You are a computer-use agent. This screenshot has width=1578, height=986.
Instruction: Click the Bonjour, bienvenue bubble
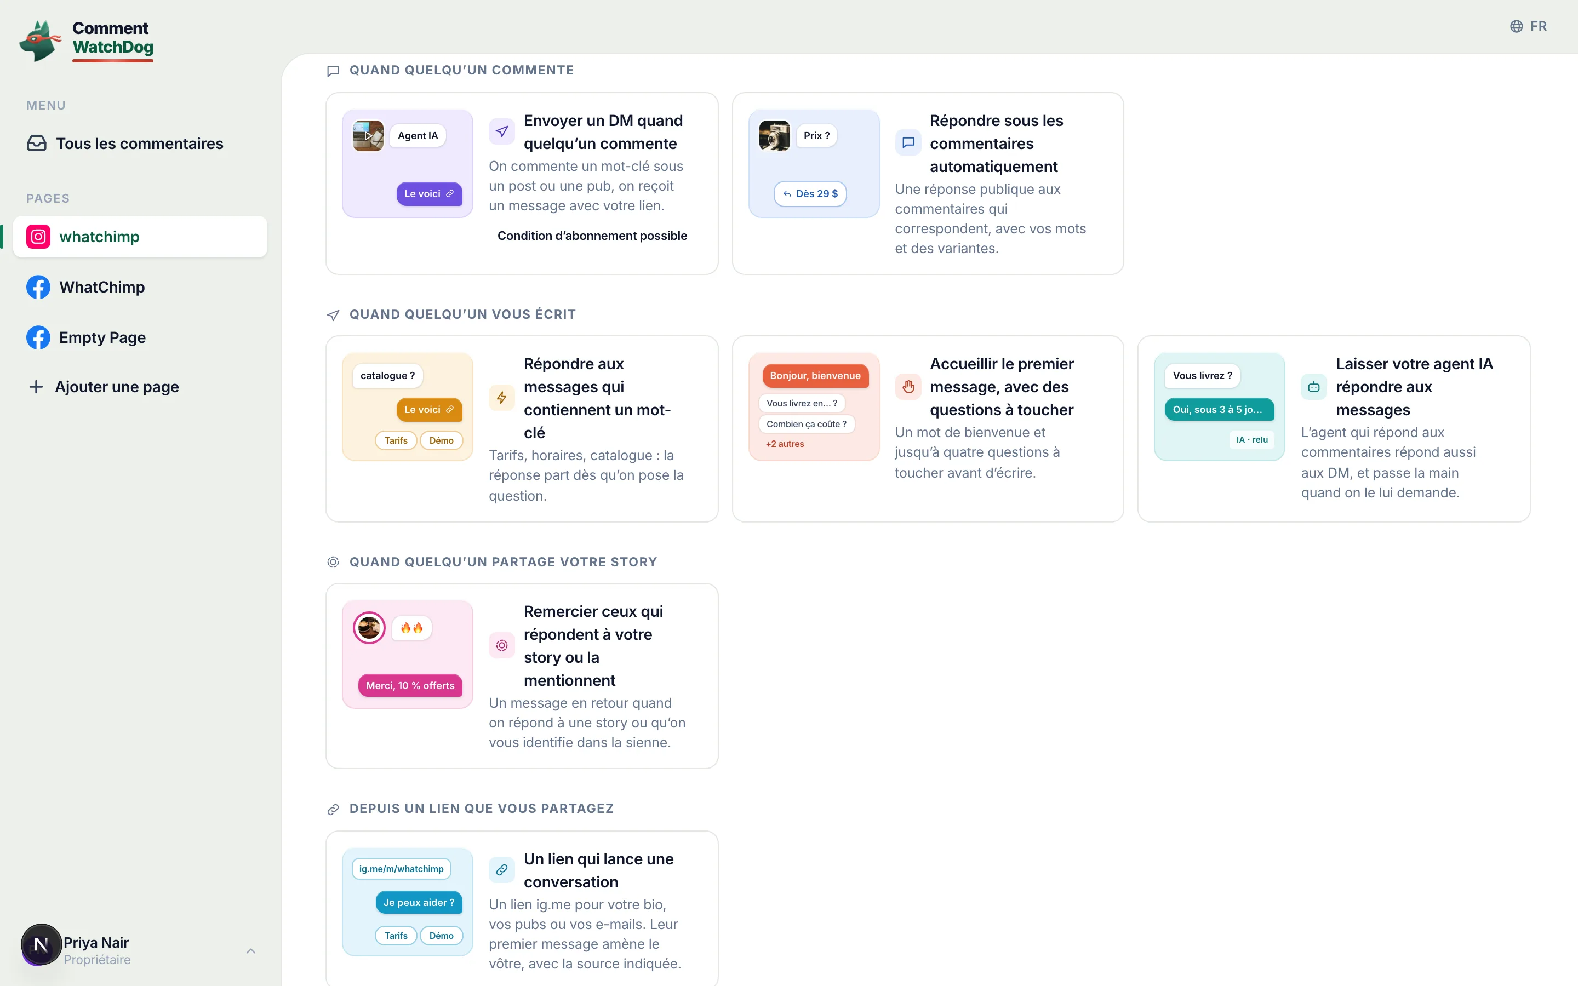pos(815,376)
